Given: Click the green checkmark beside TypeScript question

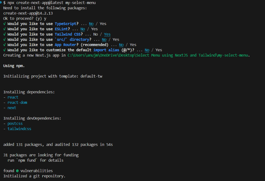Looking at the screenshot, I should pyautogui.click(x=4, y=24).
